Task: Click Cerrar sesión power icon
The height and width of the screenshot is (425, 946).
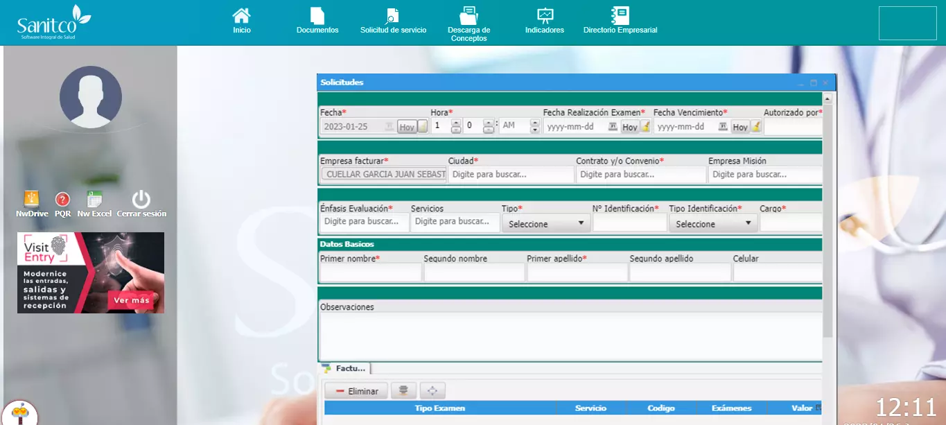Action: click(141, 200)
